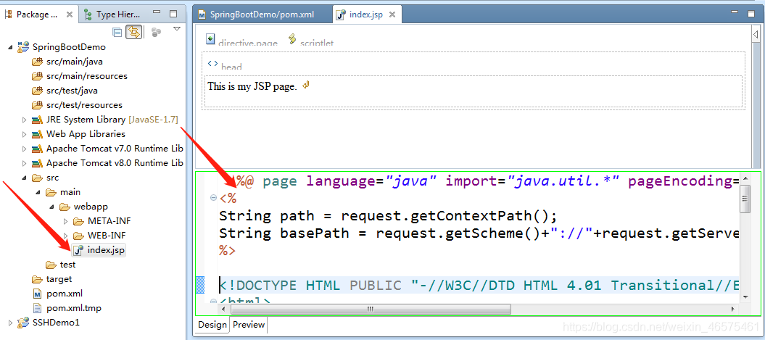This screenshot has height=340, width=765.
Task: Close the Package Explorer tab
Action: tap(70, 14)
